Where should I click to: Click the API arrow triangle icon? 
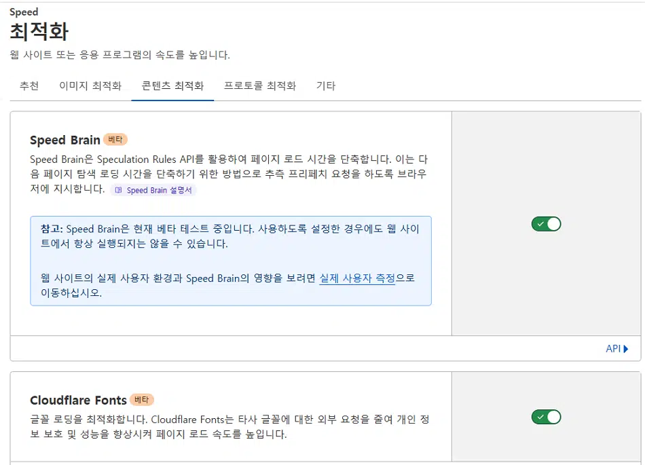point(626,349)
